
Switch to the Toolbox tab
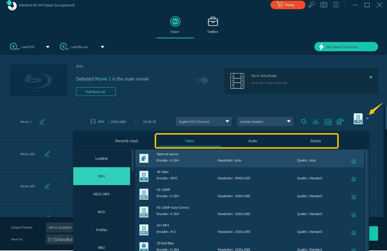click(213, 25)
